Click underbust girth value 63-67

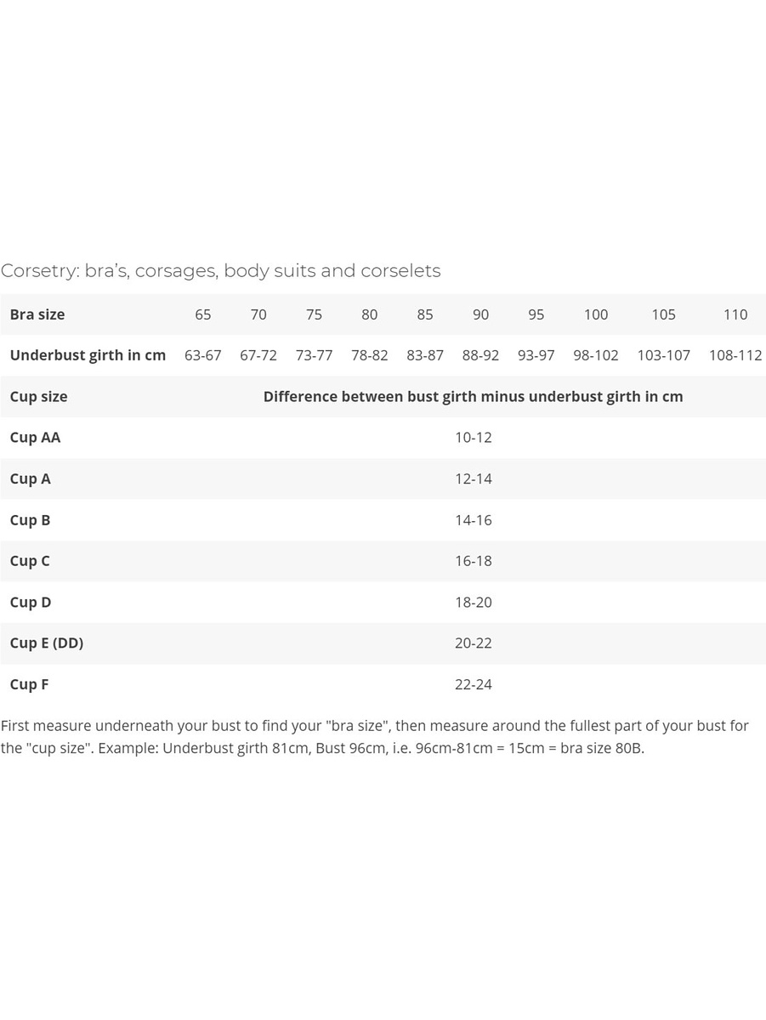coord(202,355)
